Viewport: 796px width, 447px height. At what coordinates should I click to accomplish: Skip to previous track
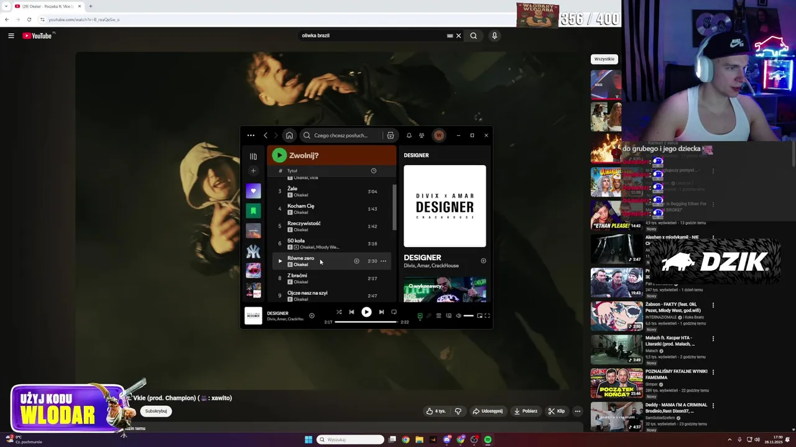coord(351,312)
